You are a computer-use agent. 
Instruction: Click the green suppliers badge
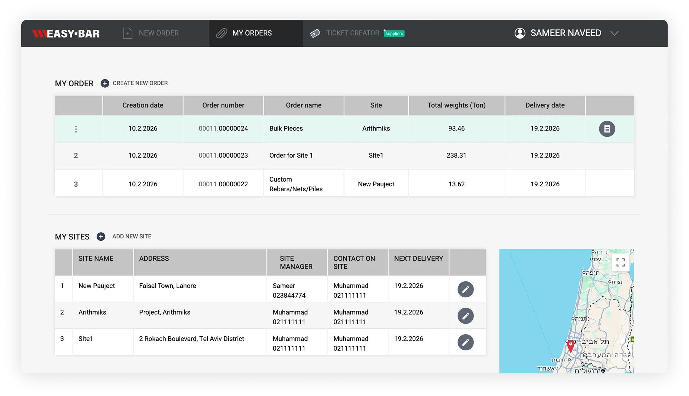(394, 34)
